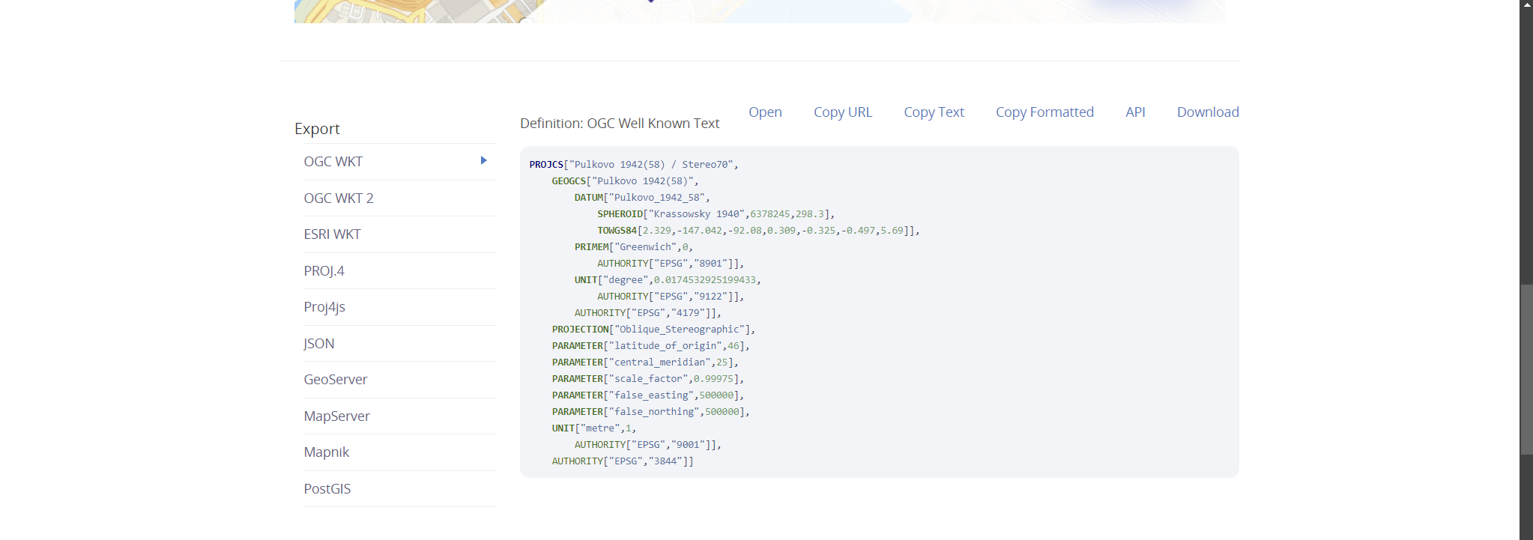Click Copy Text link
Viewport: 1533px width, 540px height.
[934, 112]
